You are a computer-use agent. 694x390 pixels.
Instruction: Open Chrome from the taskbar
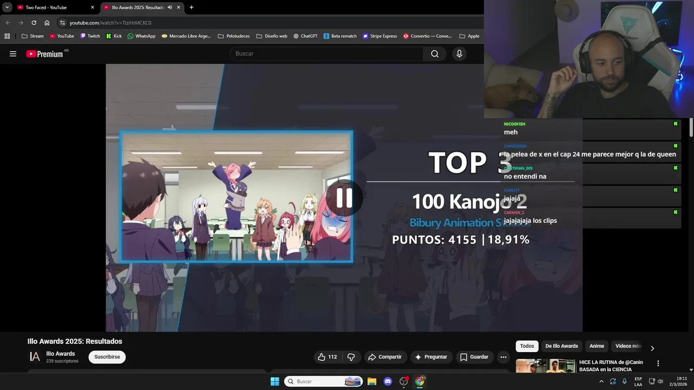420,381
